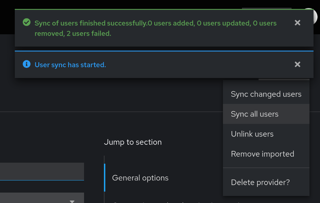Choose "Sync changed users" from the menu
320x203 pixels.
[x=266, y=94]
